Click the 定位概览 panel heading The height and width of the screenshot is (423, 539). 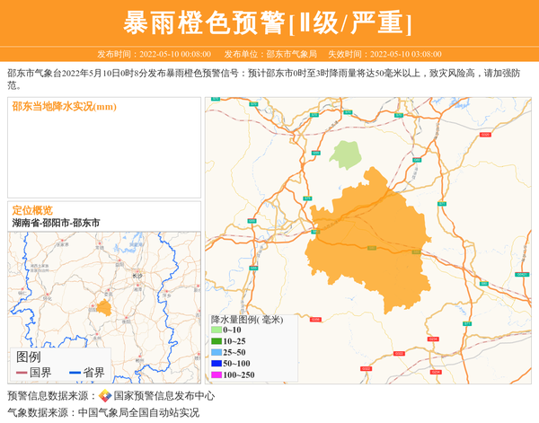point(32,210)
